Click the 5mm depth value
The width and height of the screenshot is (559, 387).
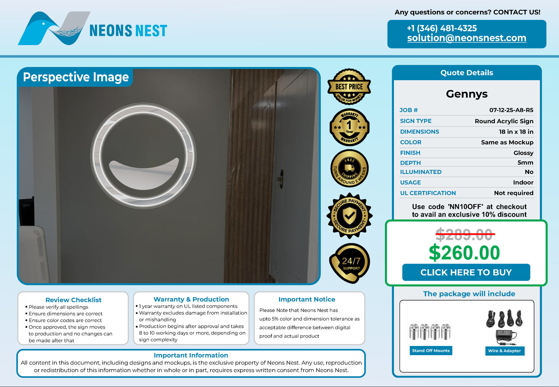525,163
